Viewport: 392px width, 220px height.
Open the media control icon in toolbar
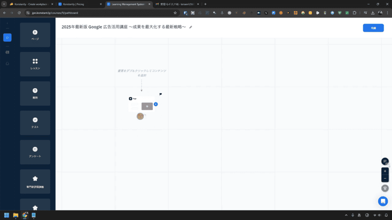366,13
